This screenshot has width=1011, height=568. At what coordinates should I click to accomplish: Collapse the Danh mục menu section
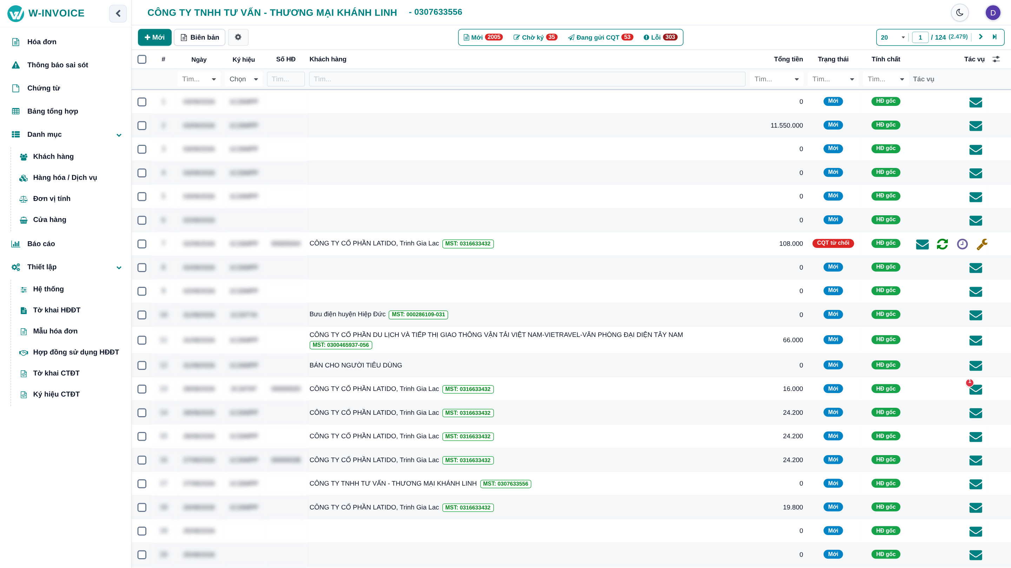[119, 135]
